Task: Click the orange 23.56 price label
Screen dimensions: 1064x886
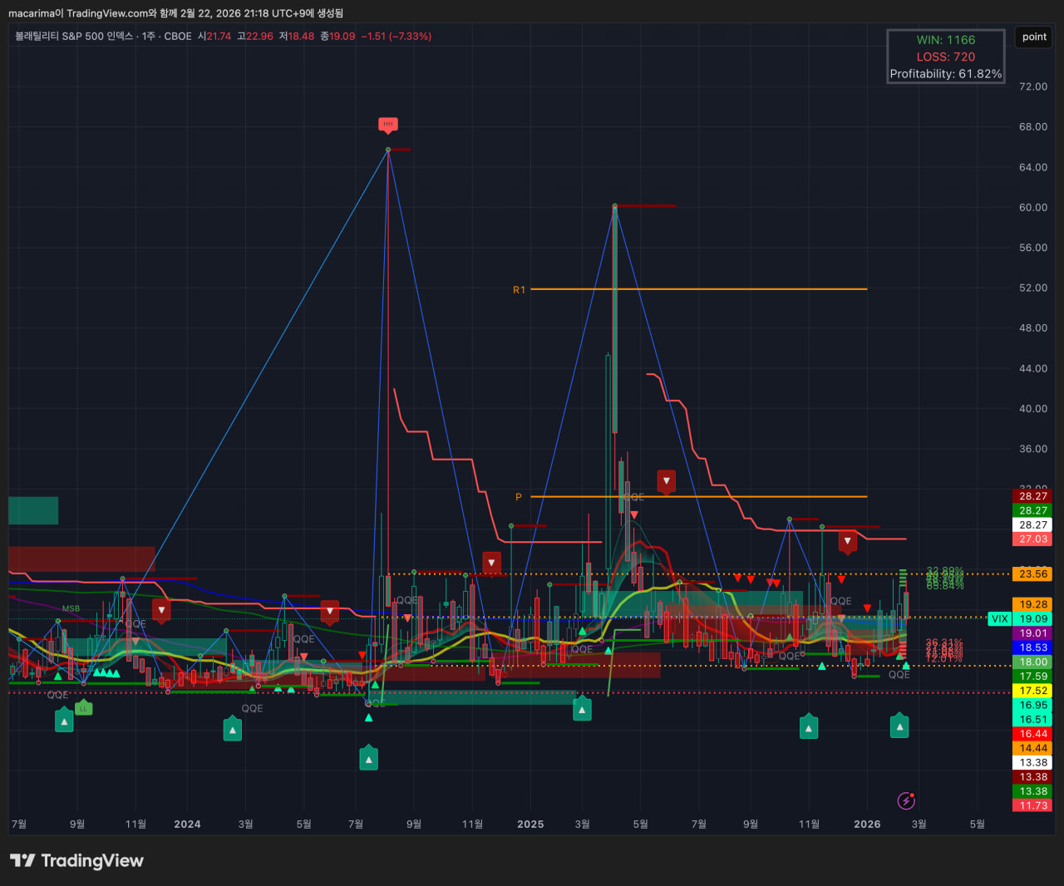Action: 1033,574
